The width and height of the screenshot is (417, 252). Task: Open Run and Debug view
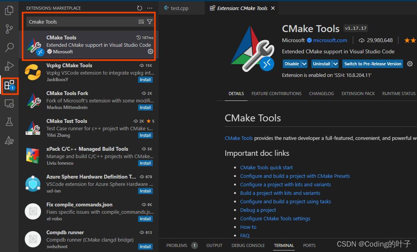pyautogui.click(x=9, y=66)
